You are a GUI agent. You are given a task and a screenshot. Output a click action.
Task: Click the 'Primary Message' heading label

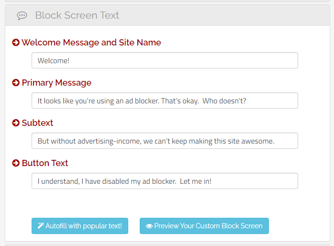56,83
